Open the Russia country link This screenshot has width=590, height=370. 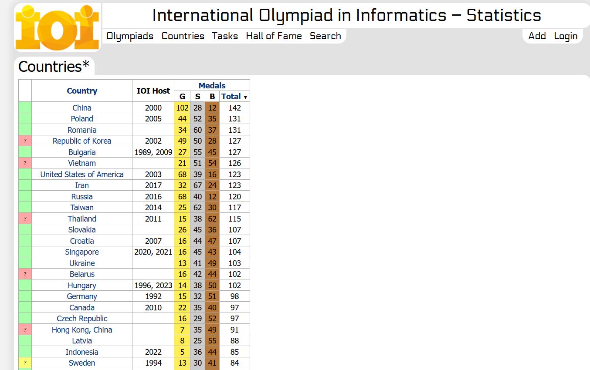[x=82, y=197]
